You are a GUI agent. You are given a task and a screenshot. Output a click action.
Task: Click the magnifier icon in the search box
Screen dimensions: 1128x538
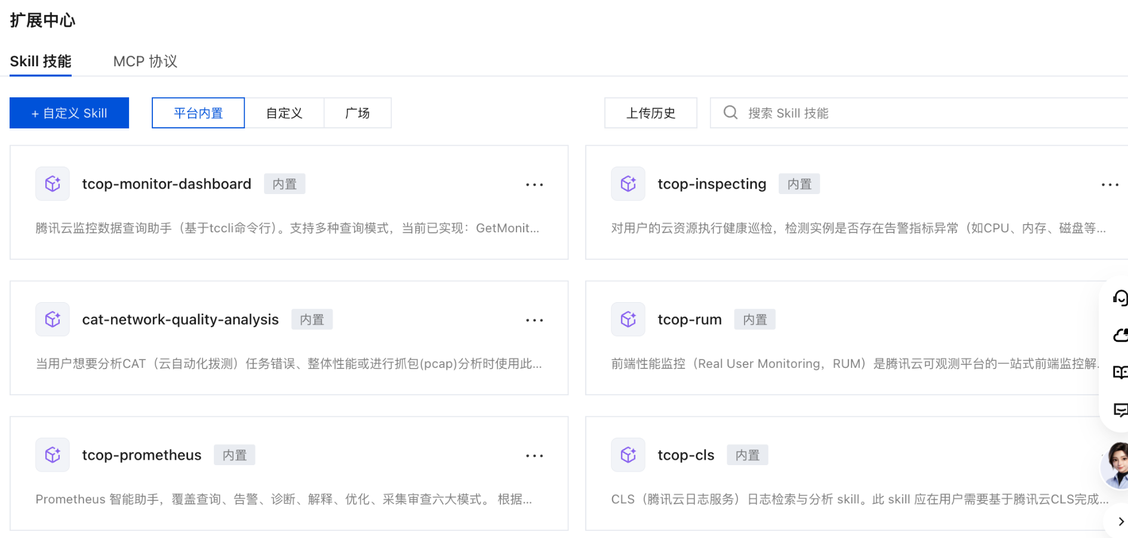[730, 113]
